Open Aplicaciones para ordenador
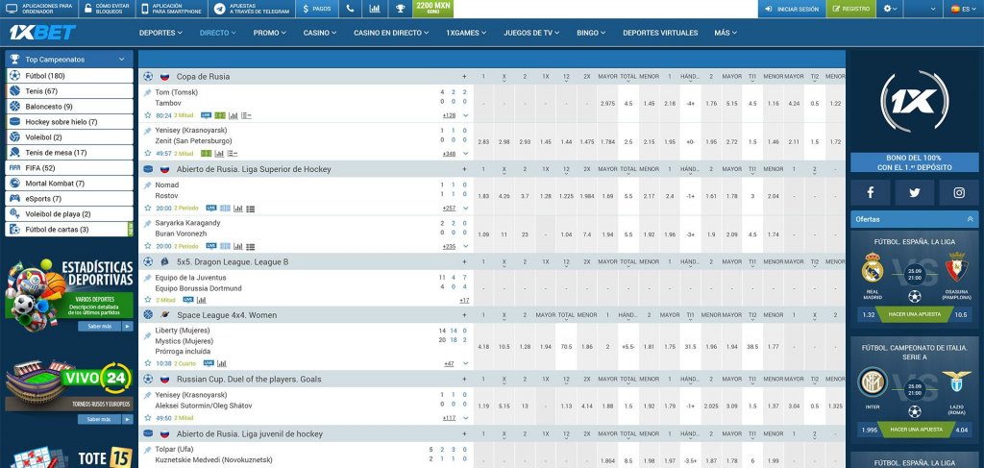This screenshot has height=468, width=984. (39, 9)
